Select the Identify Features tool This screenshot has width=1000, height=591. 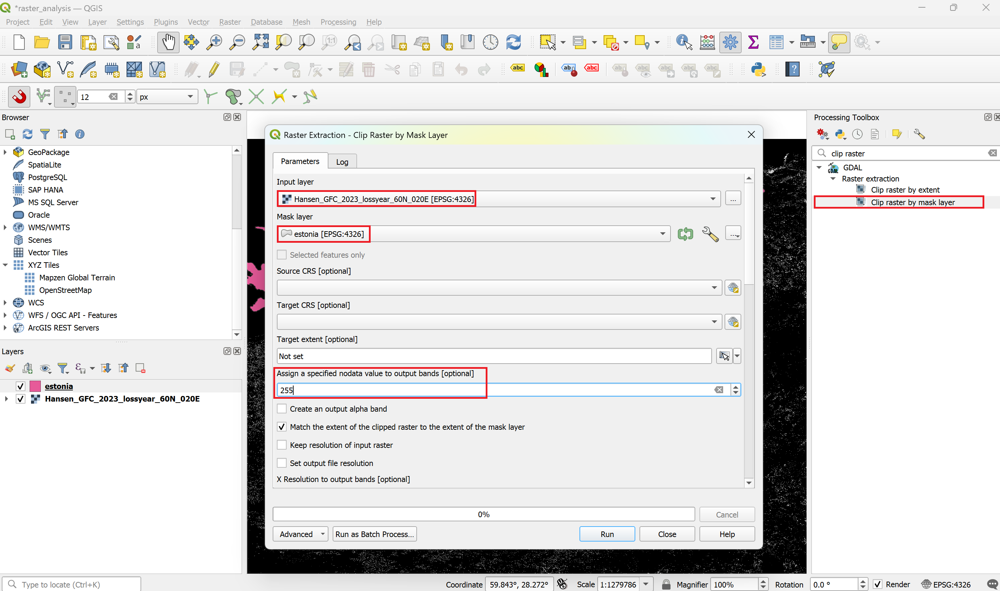click(684, 42)
